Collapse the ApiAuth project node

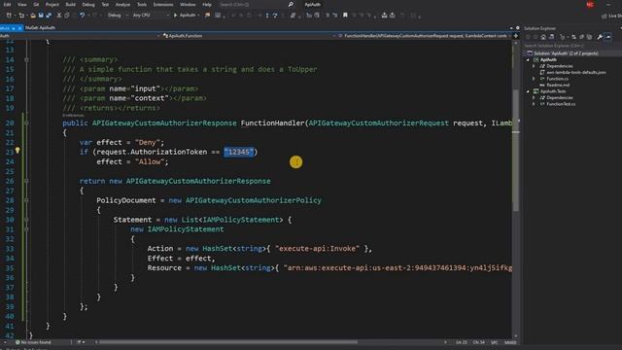click(528, 59)
